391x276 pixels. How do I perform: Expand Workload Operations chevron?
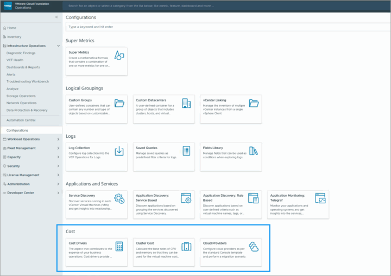click(58, 139)
